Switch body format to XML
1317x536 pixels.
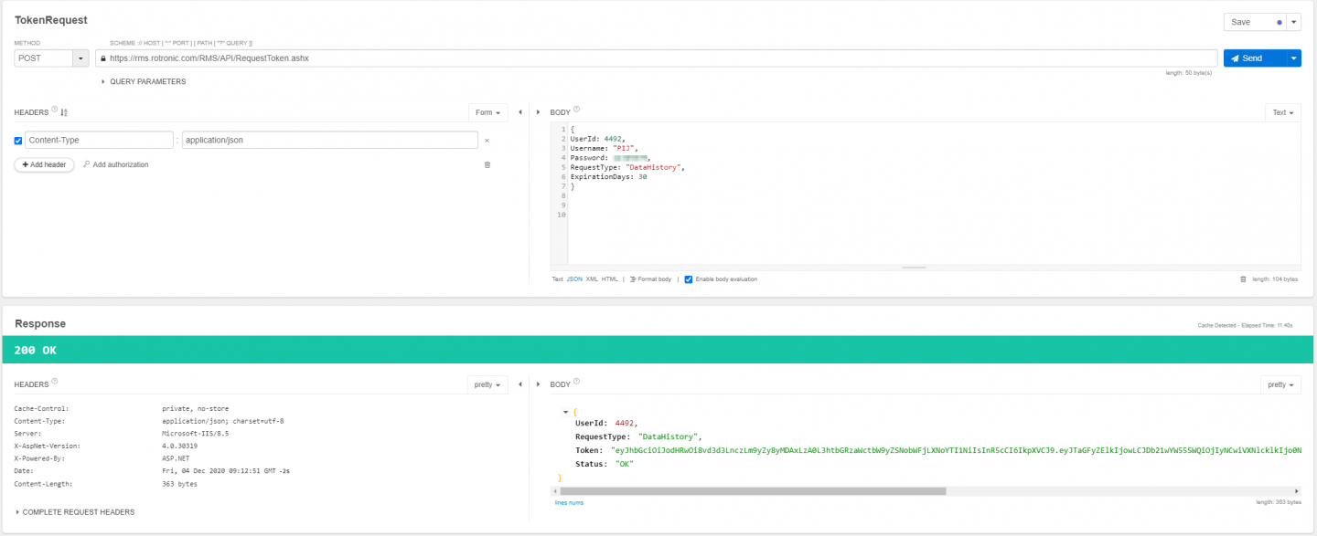point(591,279)
